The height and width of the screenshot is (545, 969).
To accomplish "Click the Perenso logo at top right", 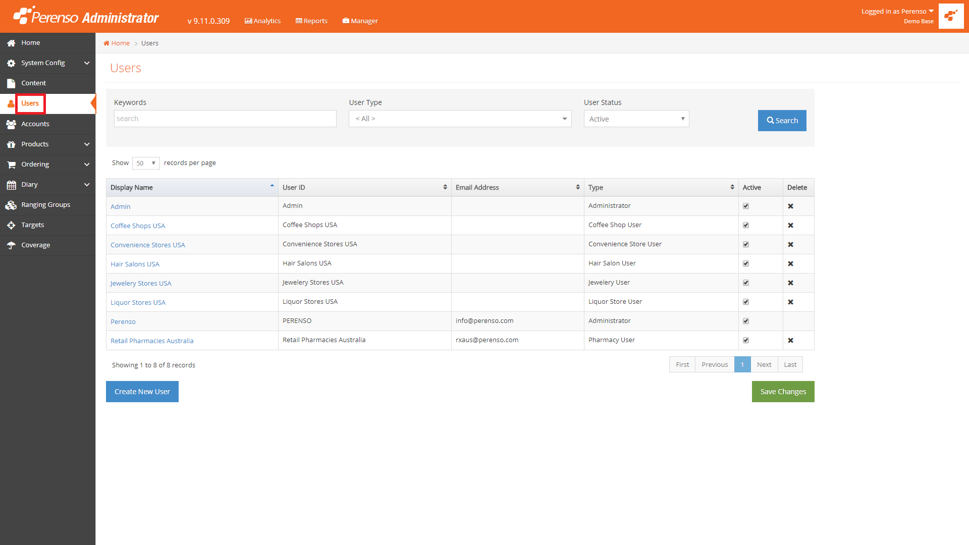I will click(951, 16).
